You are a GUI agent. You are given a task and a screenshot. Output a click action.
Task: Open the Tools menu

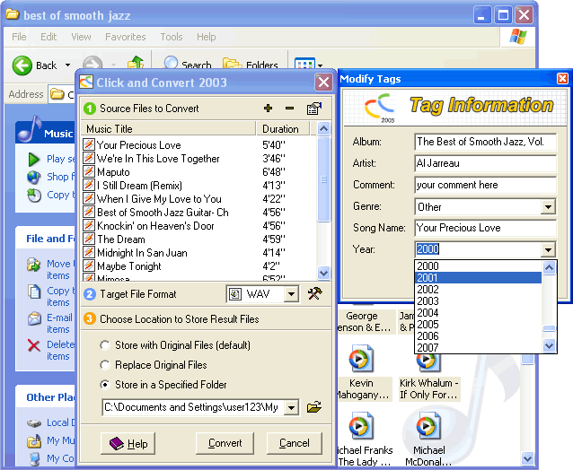pyautogui.click(x=172, y=37)
